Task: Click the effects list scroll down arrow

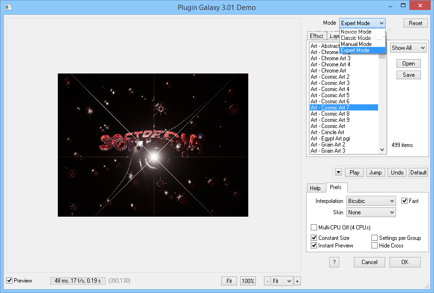Action: [382, 150]
